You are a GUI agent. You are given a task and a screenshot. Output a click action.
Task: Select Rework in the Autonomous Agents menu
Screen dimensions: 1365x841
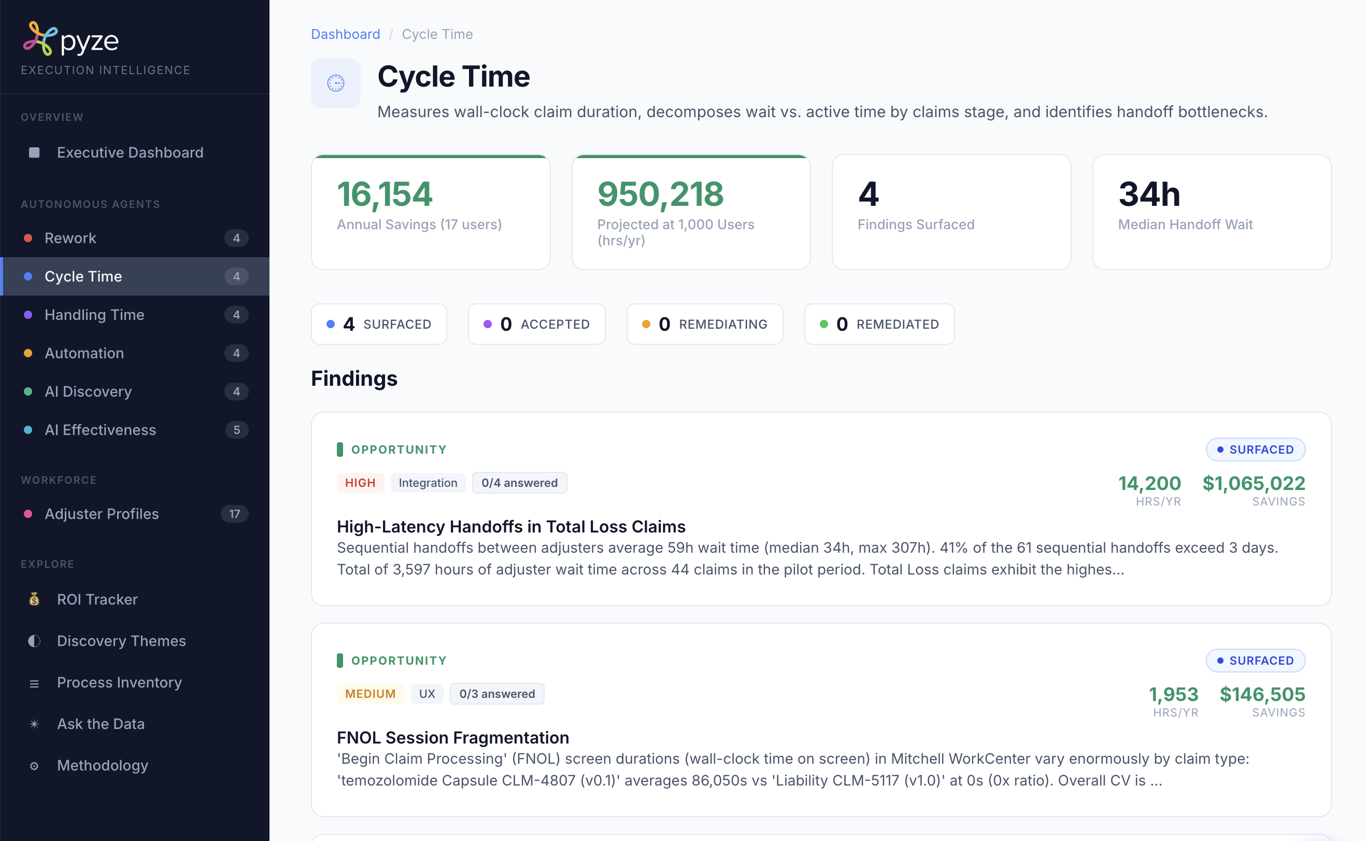tap(70, 237)
